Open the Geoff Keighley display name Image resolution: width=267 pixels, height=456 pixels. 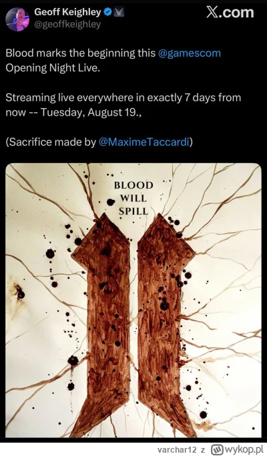pyautogui.click(x=67, y=12)
